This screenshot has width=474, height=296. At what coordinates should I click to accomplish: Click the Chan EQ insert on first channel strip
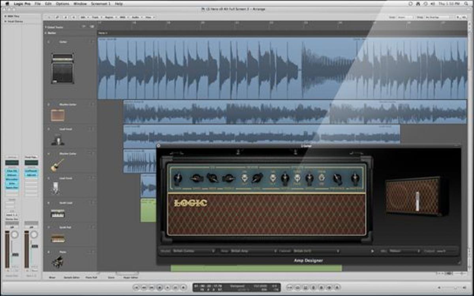point(11,170)
